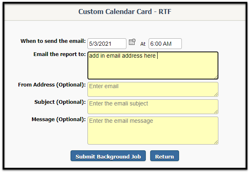Focus the 'Email the report to' text area
Viewport: 250px width, 173px height.
click(153, 65)
